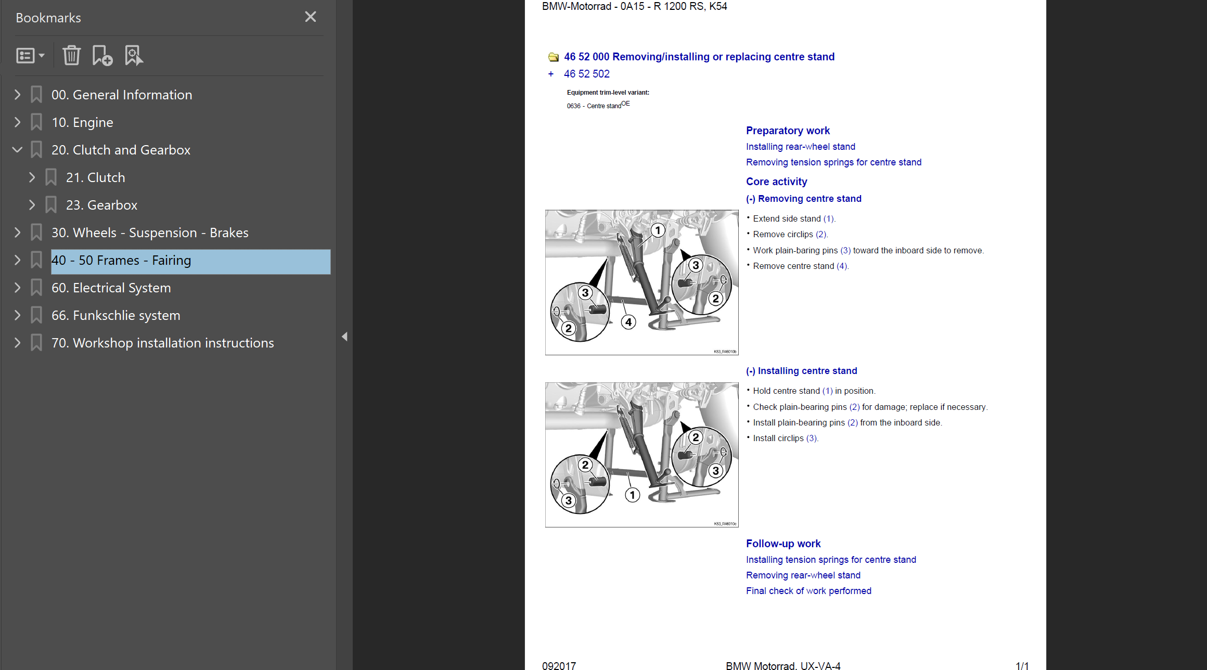The width and height of the screenshot is (1207, 670).
Task: Expand the 21. Clutch sub-bookmark
Action: point(32,177)
